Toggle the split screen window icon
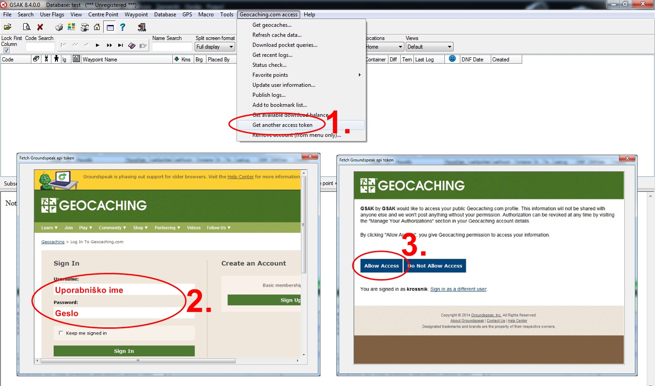 point(110,27)
